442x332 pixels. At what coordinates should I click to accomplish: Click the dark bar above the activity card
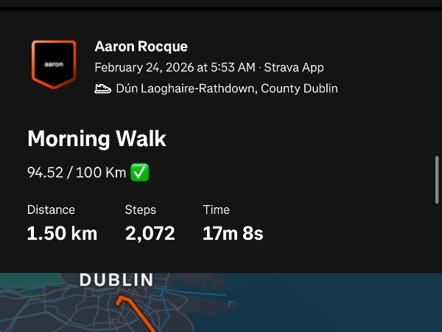pyautogui.click(x=221, y=4)
